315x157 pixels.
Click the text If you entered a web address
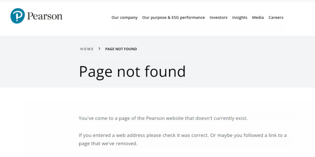click(112, 135)
